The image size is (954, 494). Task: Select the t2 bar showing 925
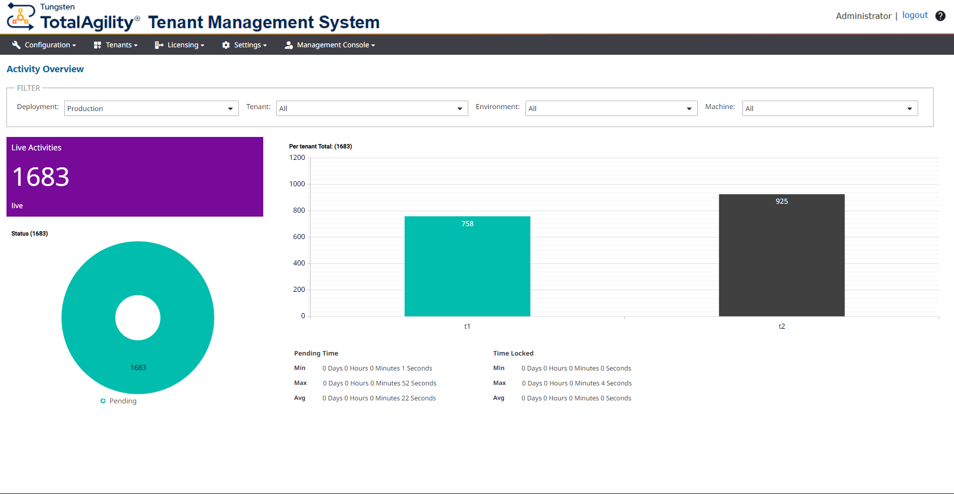(781, 255)
